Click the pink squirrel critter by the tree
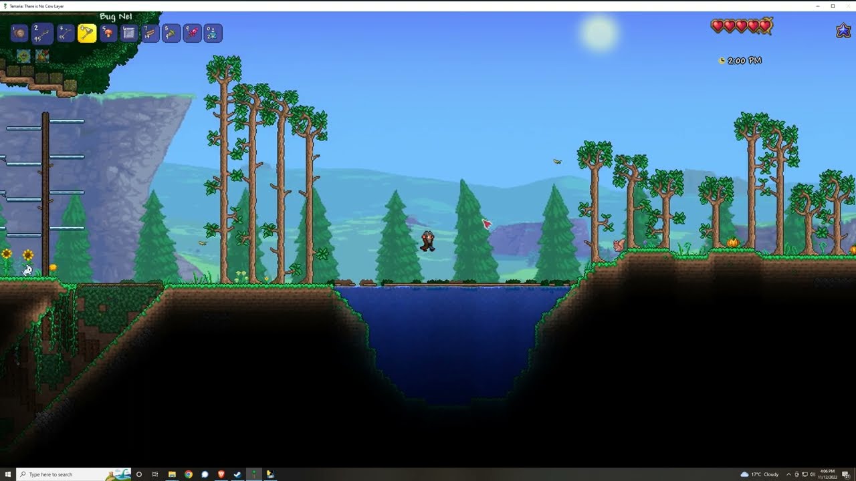The height and width of the screenshot is (481, 856). [x=619, y=245]
